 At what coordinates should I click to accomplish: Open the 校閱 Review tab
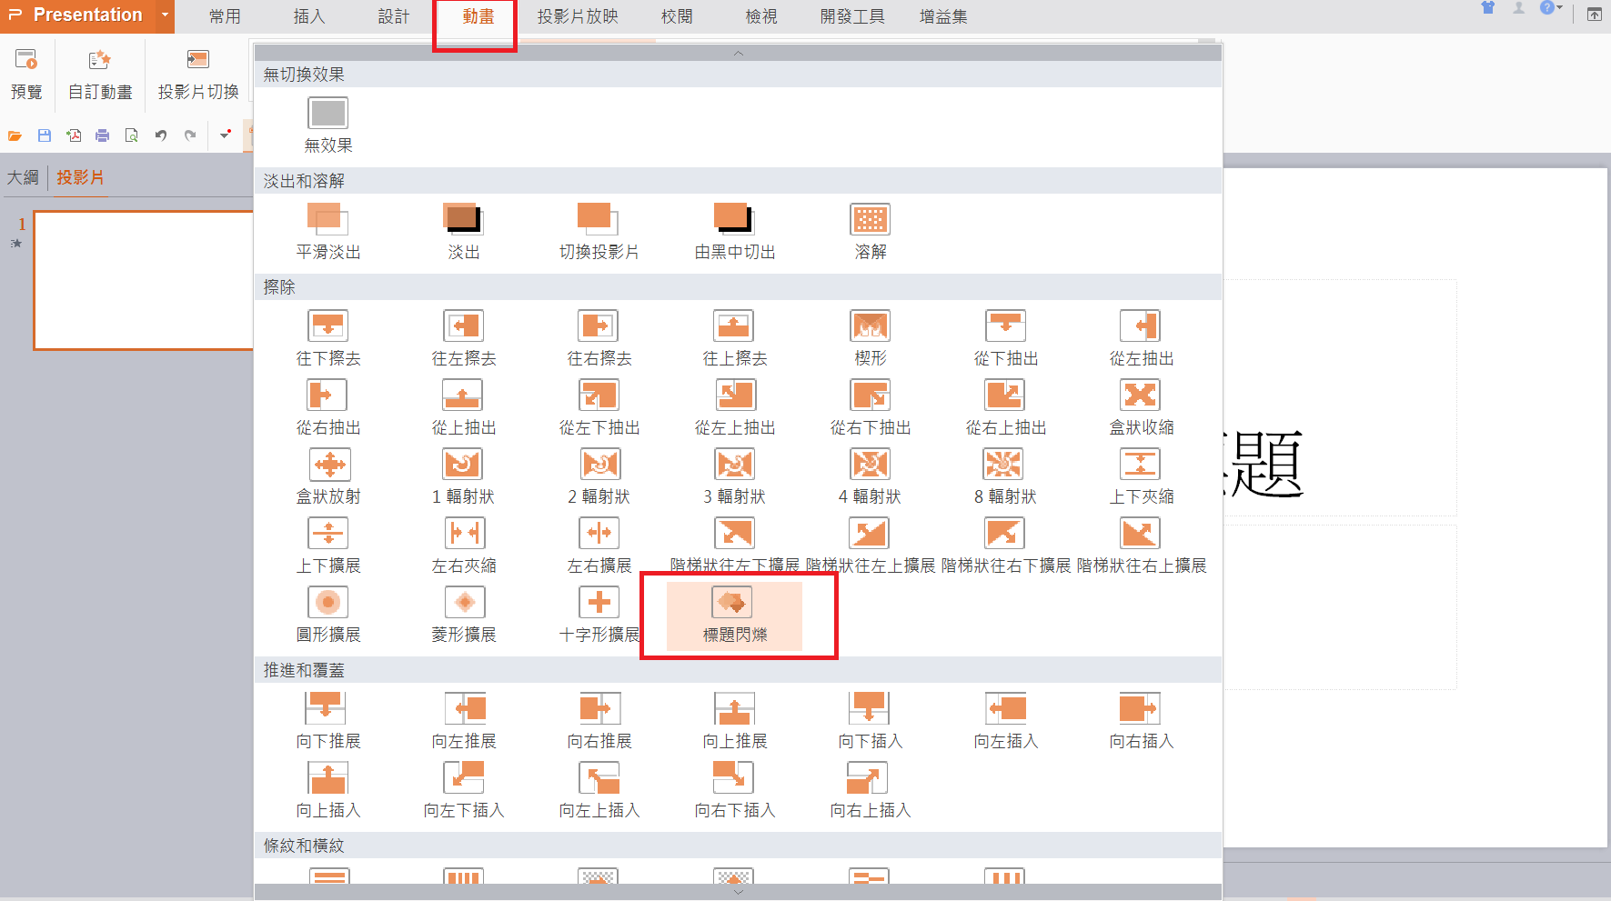click(x=677, y=16)
